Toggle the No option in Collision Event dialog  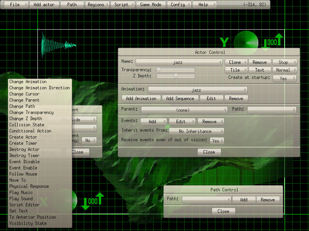(x=89, y=141)
